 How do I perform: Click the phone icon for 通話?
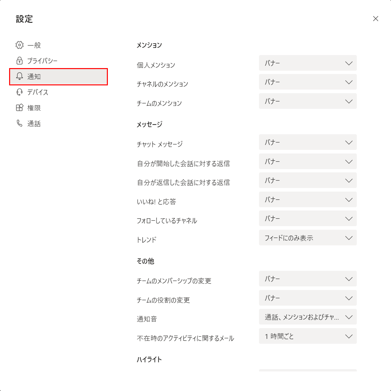click(20, 123)
